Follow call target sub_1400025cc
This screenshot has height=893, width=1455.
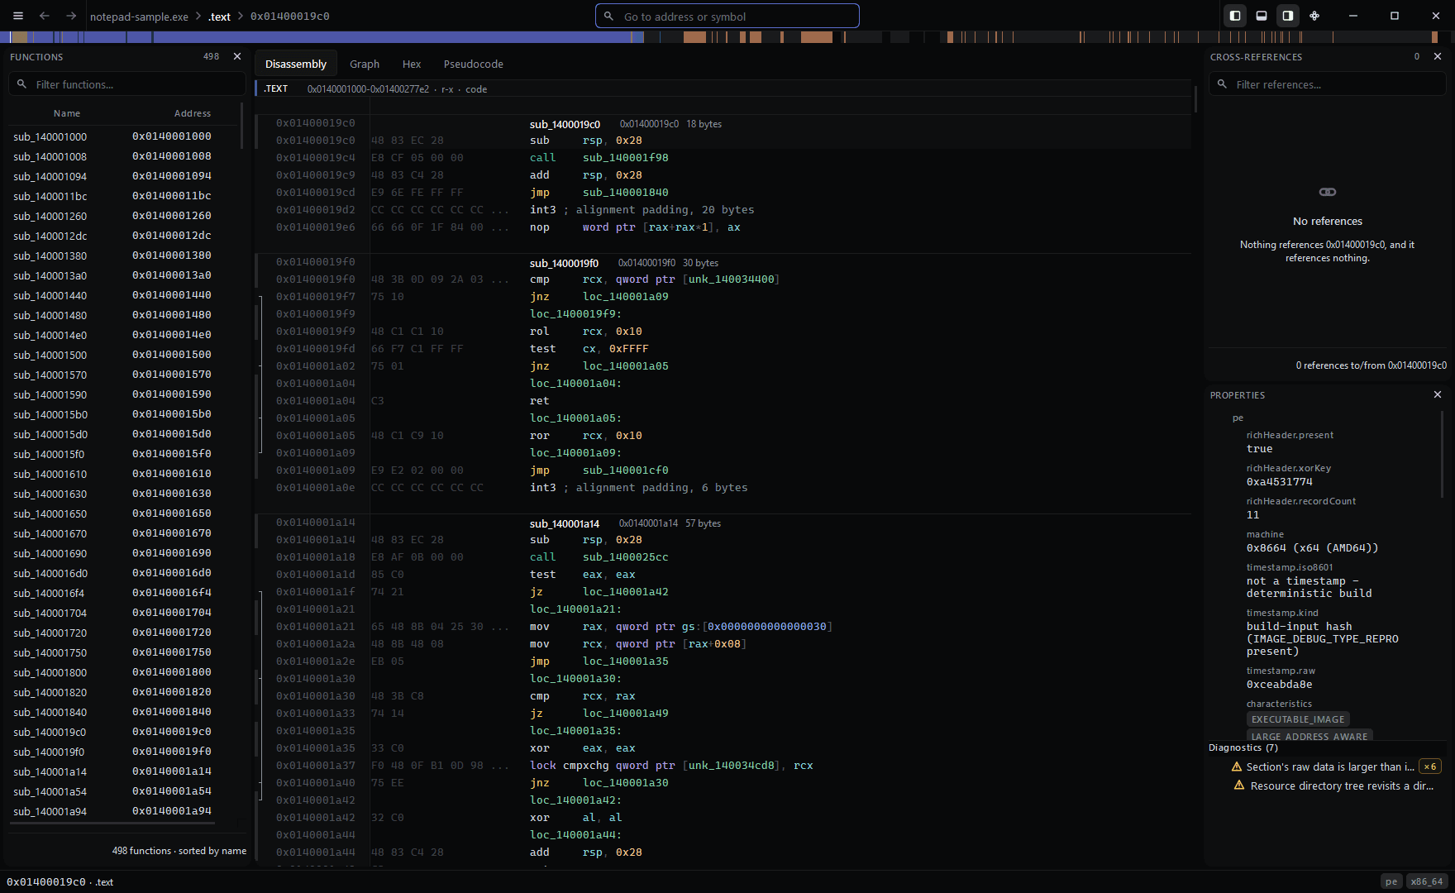[626, 557]
